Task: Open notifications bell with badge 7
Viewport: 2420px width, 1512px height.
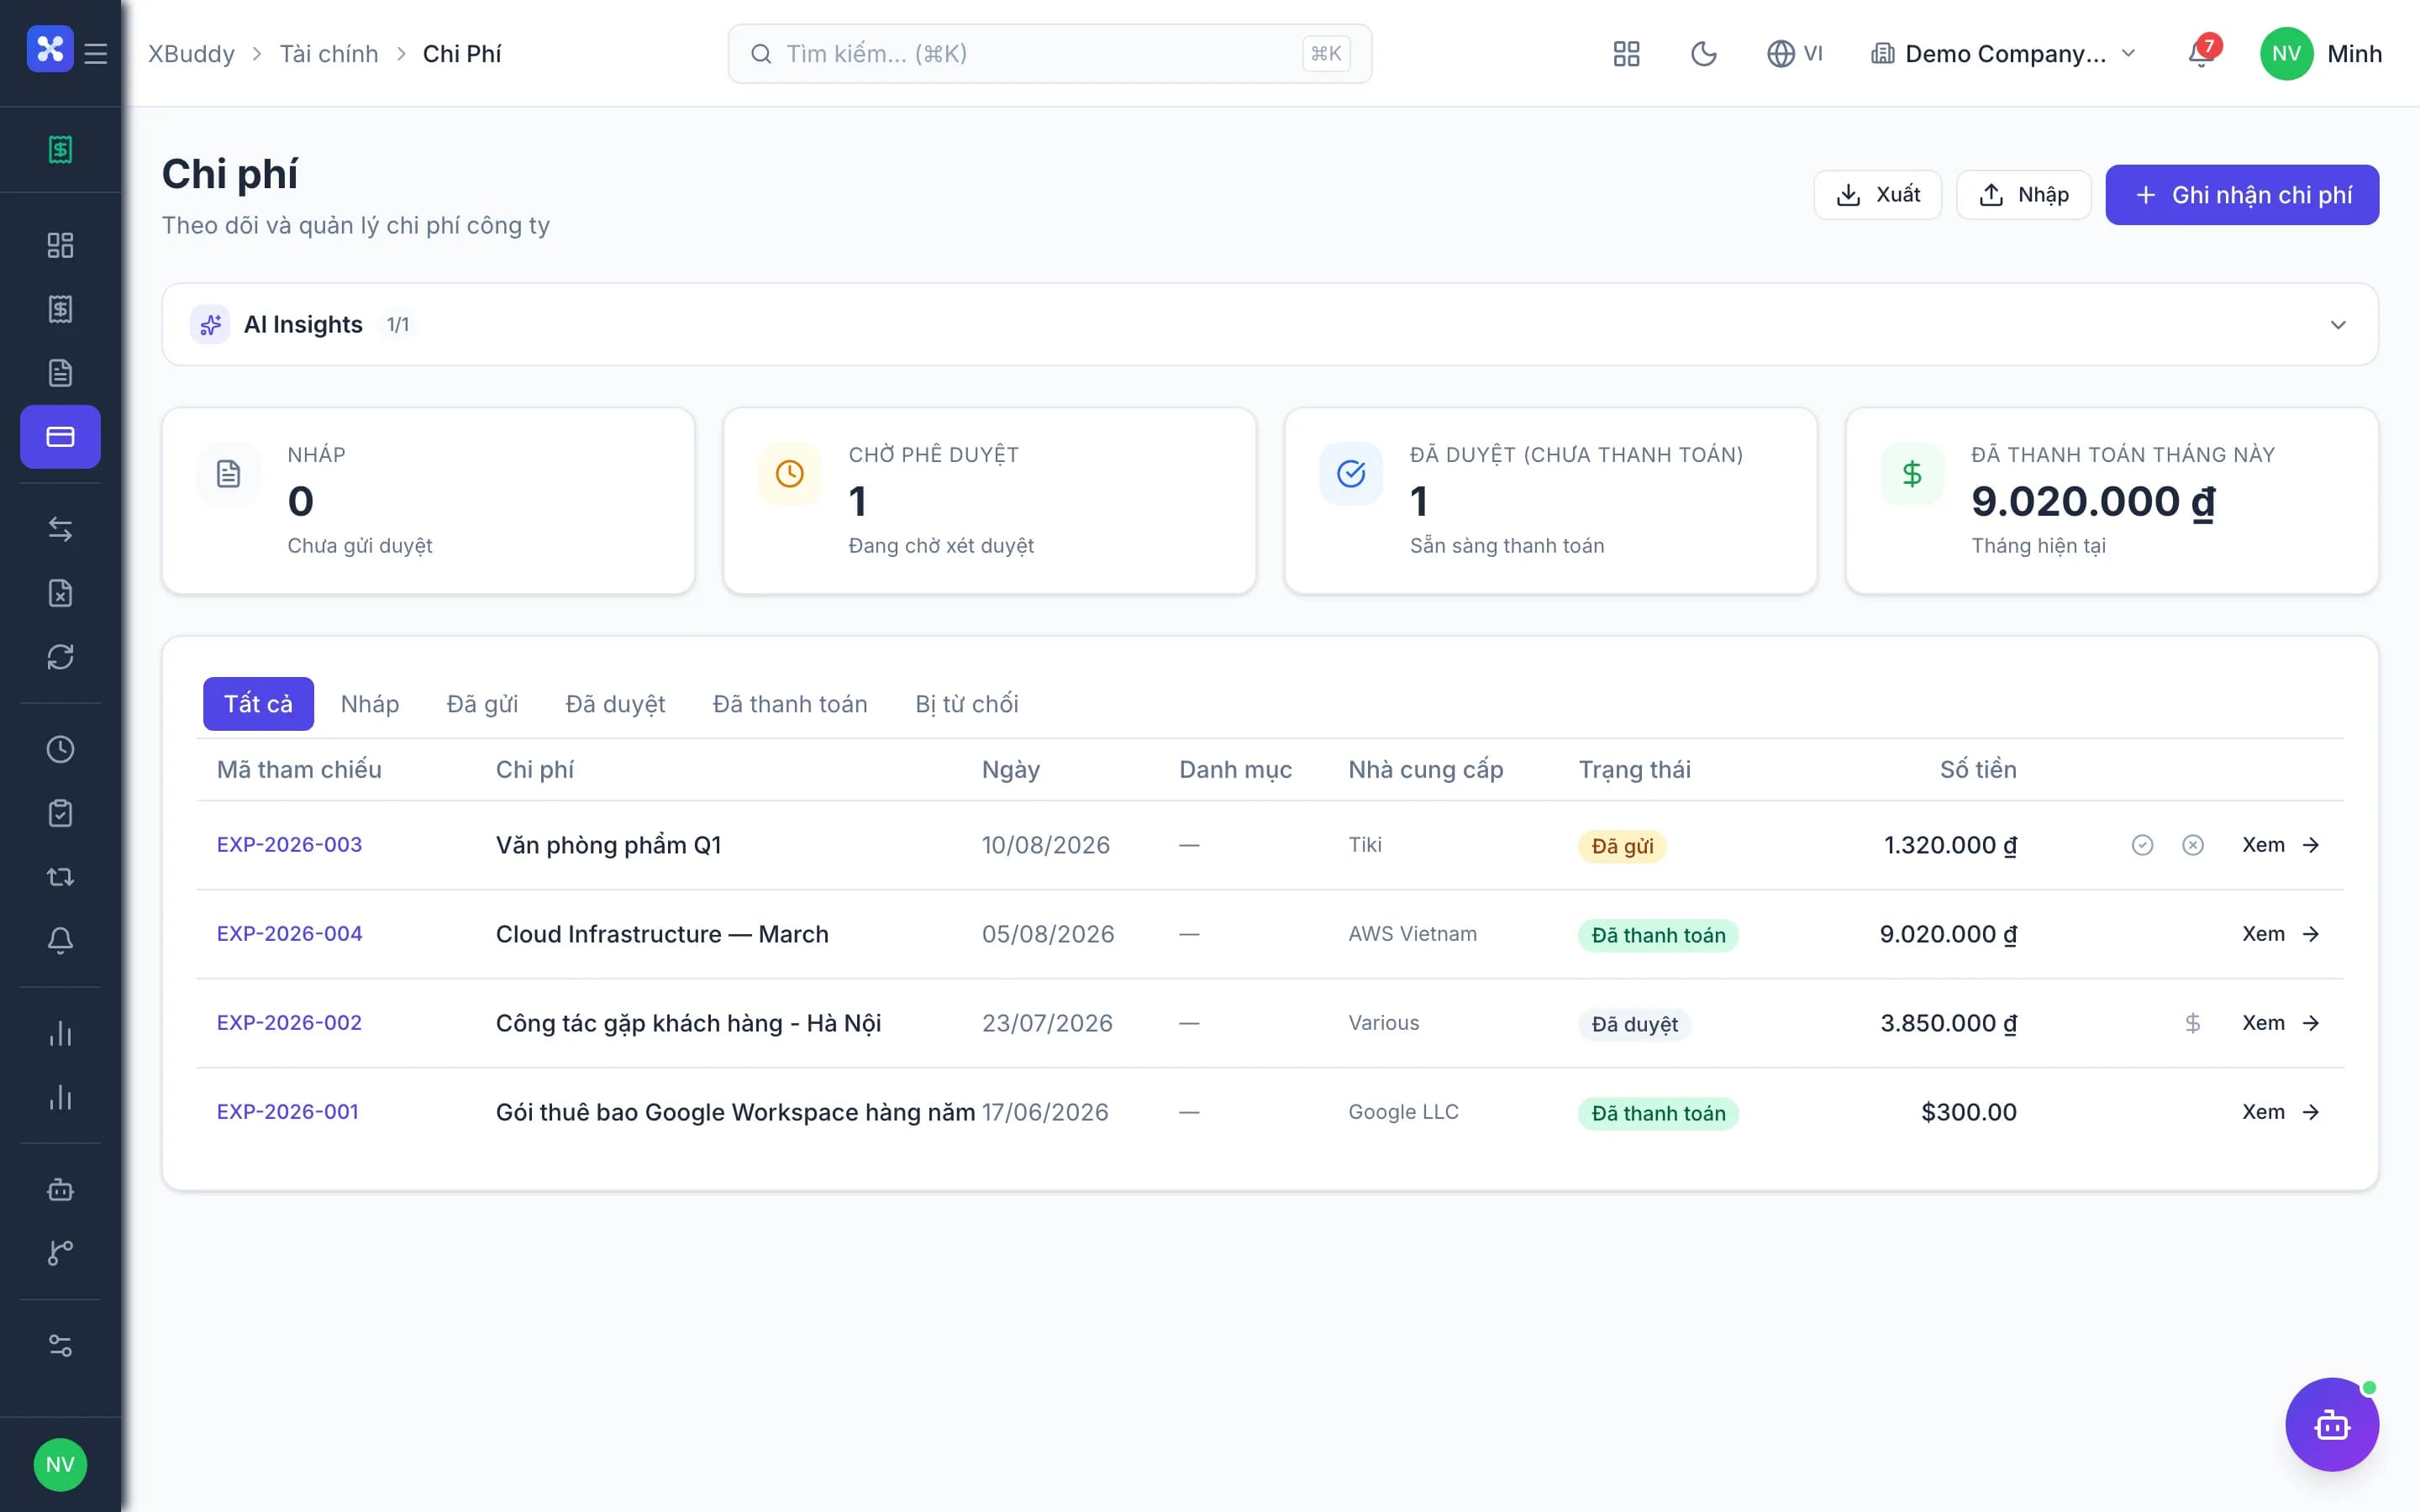Action: click(x=2200, y=54)
